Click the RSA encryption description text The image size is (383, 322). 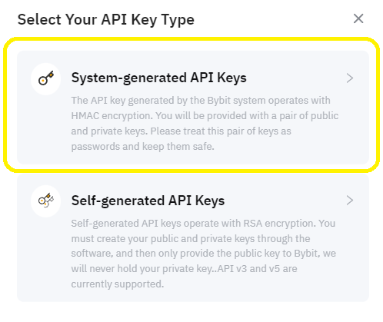coord(204,254)
